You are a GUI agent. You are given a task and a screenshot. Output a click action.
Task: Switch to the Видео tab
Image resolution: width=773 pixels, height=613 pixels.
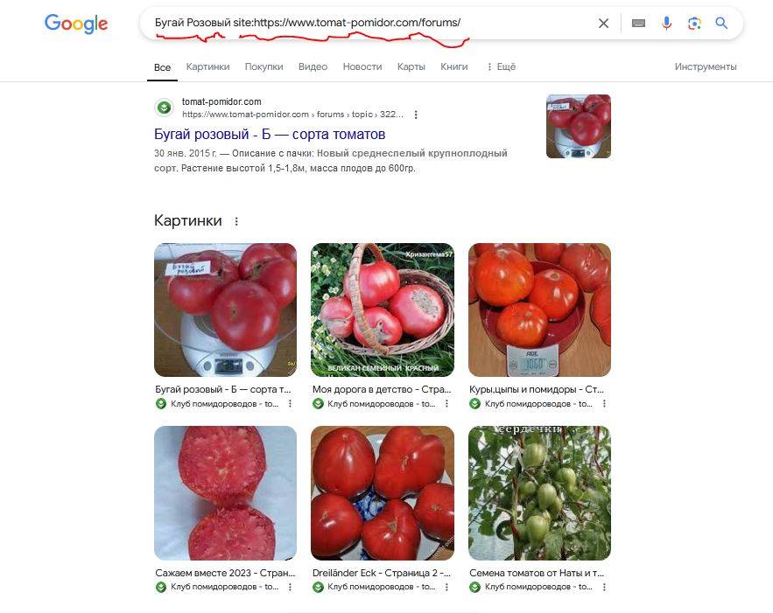point(313,66)
